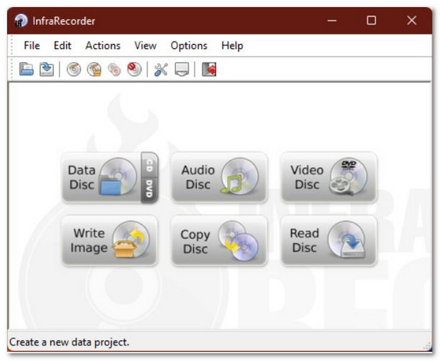Open the Actions menu
Viewport: 440px width, 361px height.
[x=102, y=45]
